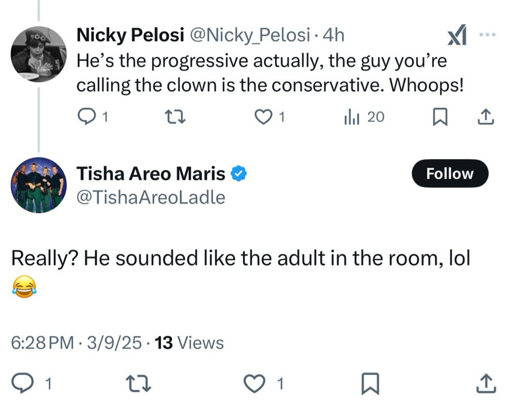This screenshot has height=404, width=506.
Task: Bookmark Nicky Pelosi's tweet
Action: tap(440, 117)
